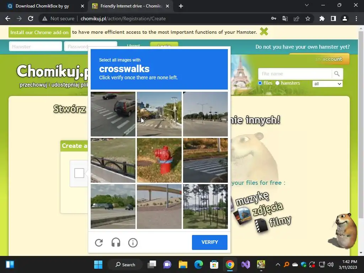
Task: Share this page icon
Action: pos(296,18)
